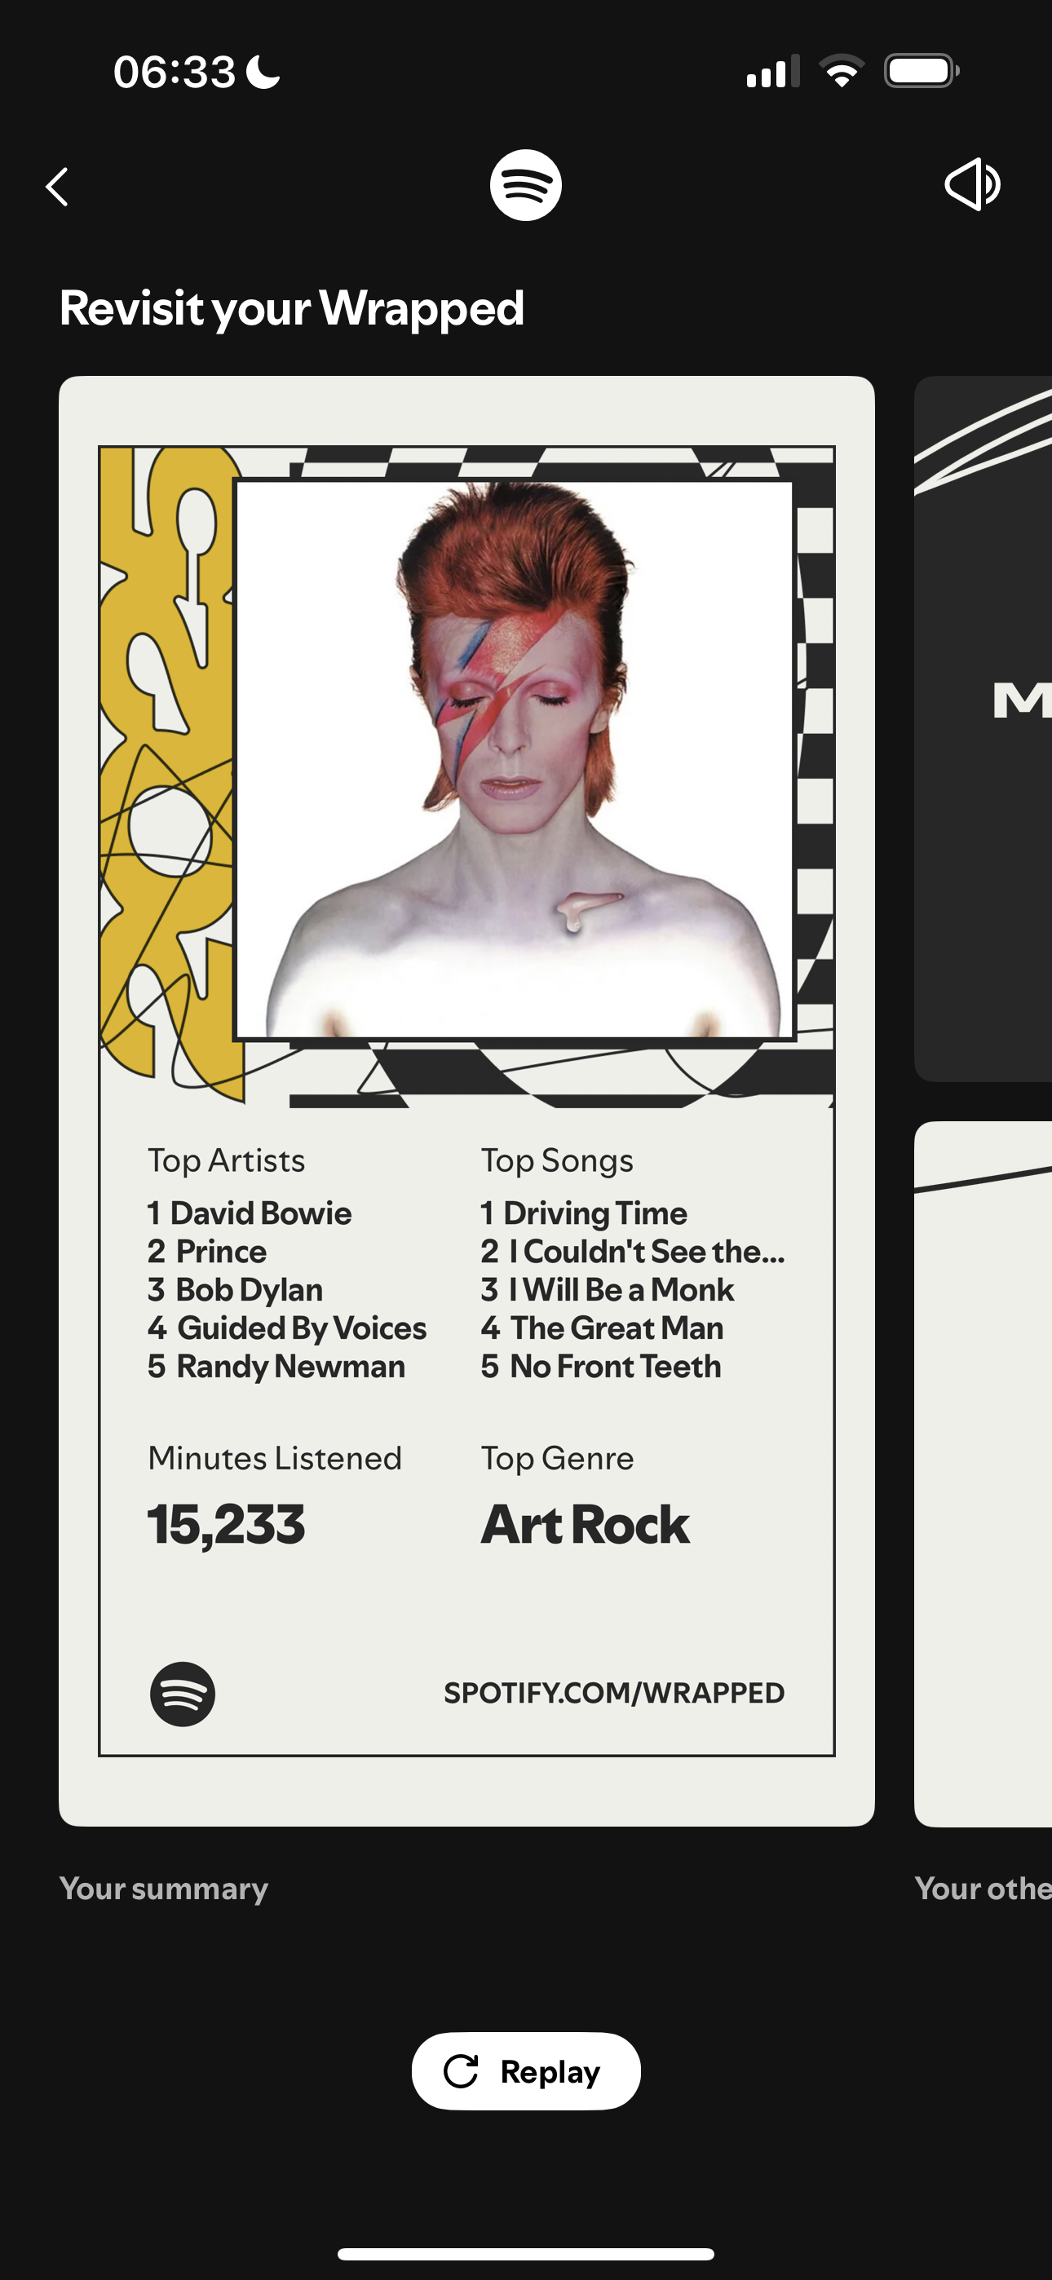Viewport: 1052px width, 2280px height.
Task: Tap the Replay button
Action: point(526,2071)
